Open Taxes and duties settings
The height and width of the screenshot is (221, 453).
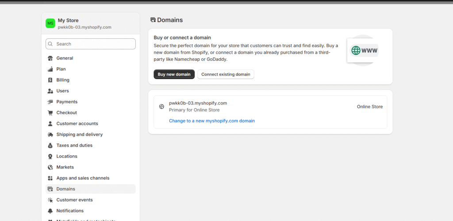point(74,146)
